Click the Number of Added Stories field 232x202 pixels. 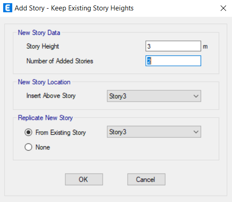[x=173, y=61]
